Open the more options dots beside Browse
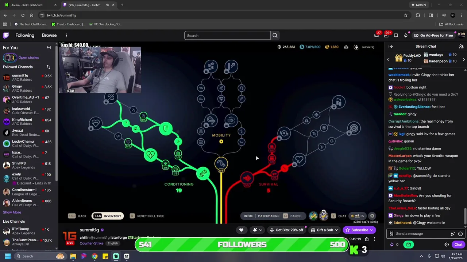Viewport: 467px width, 262px height. (66, 36)
